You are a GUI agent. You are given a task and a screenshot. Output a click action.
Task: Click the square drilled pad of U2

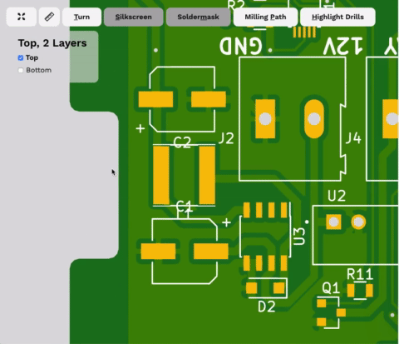[x=333, y=222]
